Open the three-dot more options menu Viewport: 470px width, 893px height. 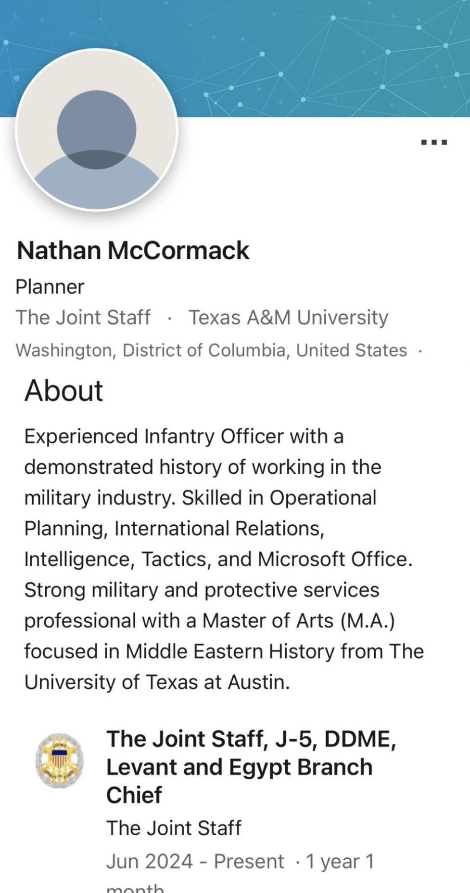coord(434,142)
